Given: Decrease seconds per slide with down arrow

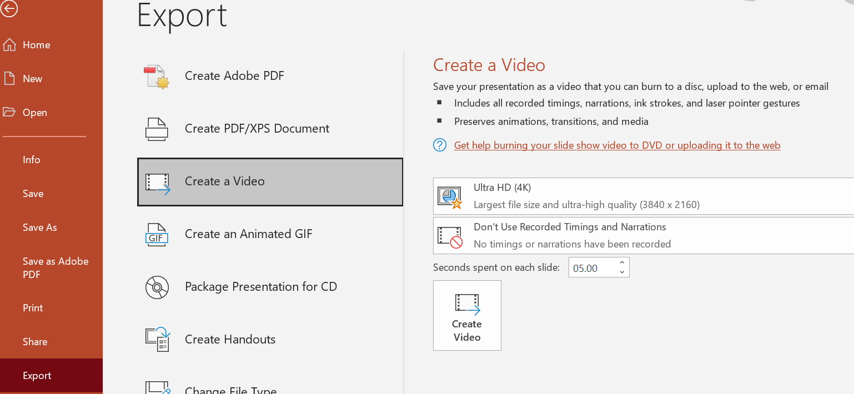Looking at the screenshot, I should 622,272.
